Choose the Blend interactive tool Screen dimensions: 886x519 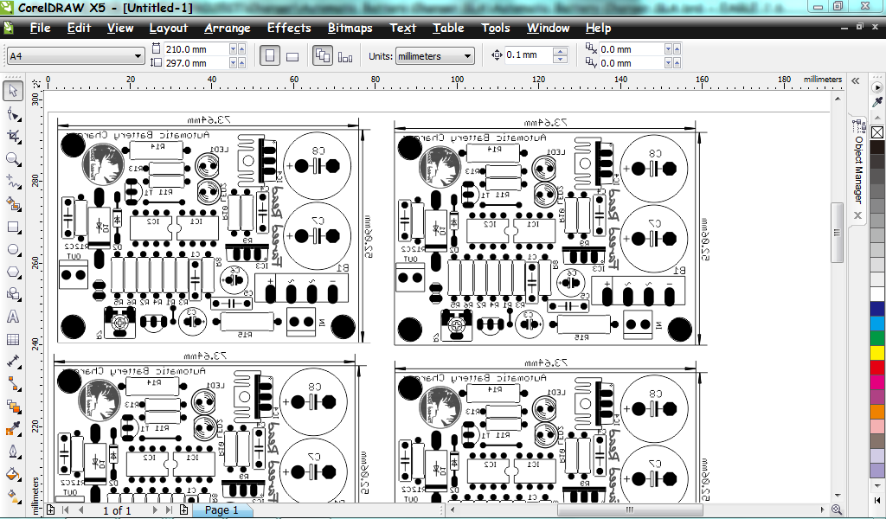[x=13, y=407]
